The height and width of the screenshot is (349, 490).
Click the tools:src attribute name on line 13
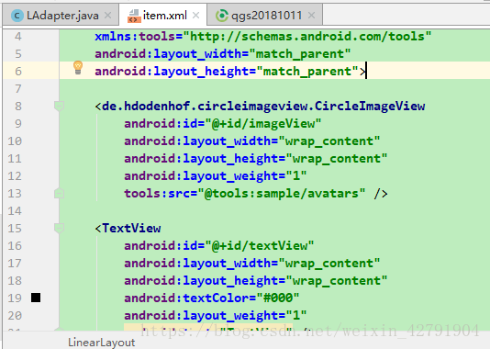pos(157,194)
